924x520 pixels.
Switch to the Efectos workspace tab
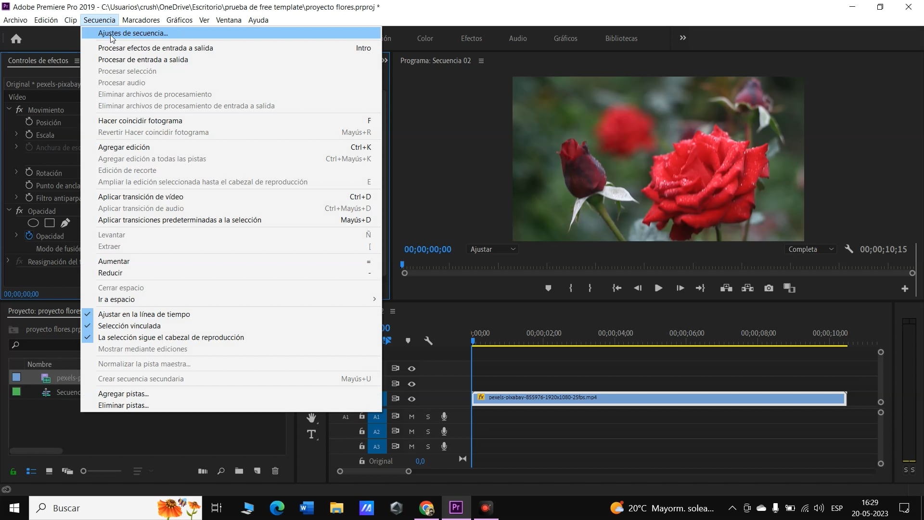(x=471, y=39)
